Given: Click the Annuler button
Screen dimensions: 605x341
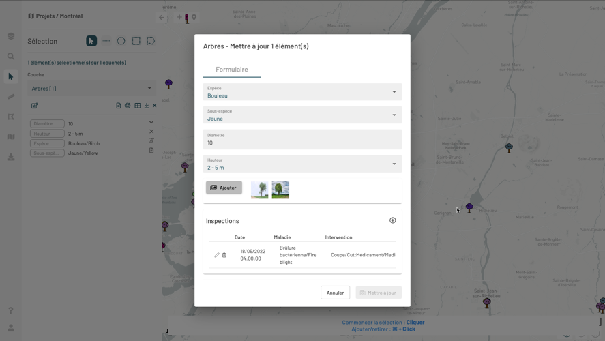Looking at the screenshot, I should tap(335, 293).
